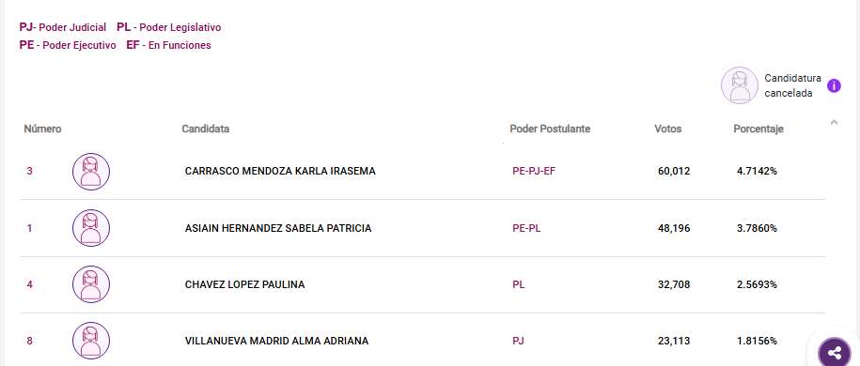Click the purple share button

[835, 353]
